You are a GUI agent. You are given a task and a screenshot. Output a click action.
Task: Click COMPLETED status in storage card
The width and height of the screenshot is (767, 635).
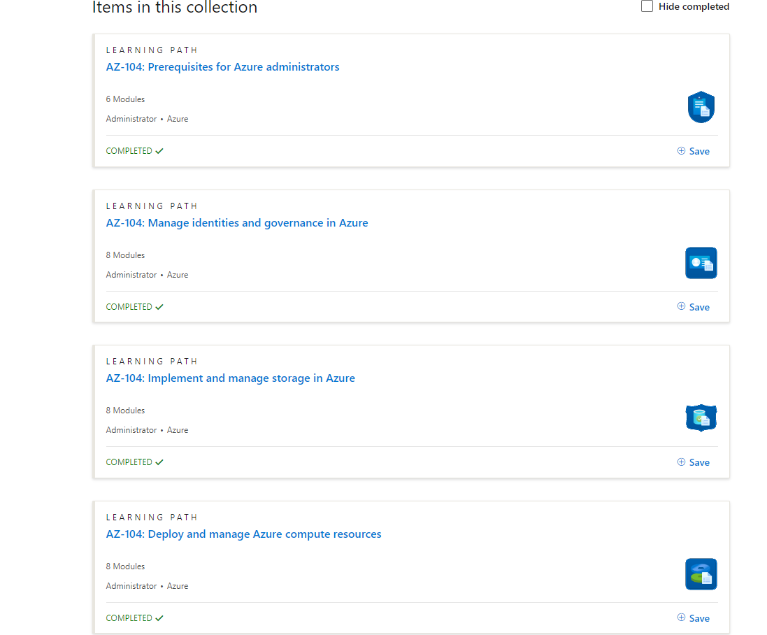tap(134, 462)
